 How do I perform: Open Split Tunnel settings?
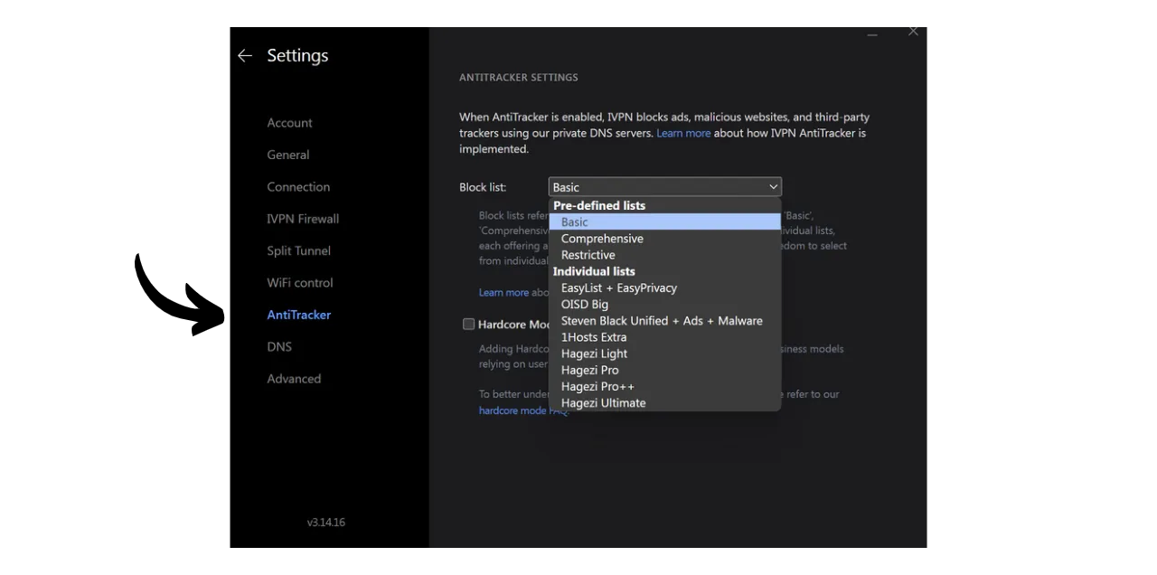coord(298,251)
